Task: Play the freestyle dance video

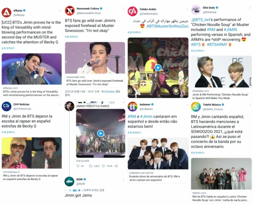Action: [100, 133]
